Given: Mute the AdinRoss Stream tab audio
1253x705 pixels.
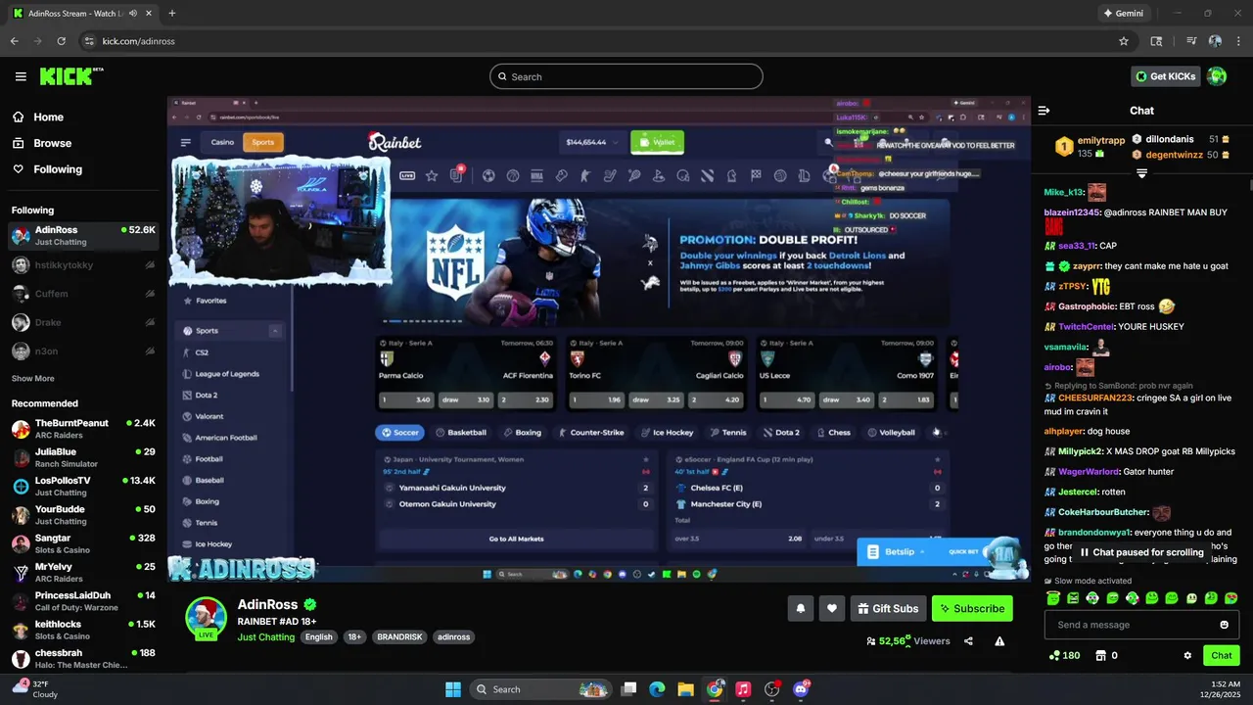Looking at the screenshot, I should click(132, 14).
